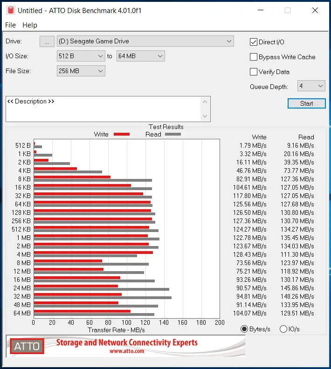Click the Transfer Rate - MB/s axis label
Screen dimensions: 331x369
116,330
